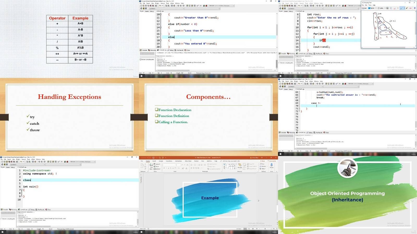The height and width of the screenshot is (234, 417).
Task: Click the PowerPoint zoom slider in the status bar
Action: click(265, 229)
